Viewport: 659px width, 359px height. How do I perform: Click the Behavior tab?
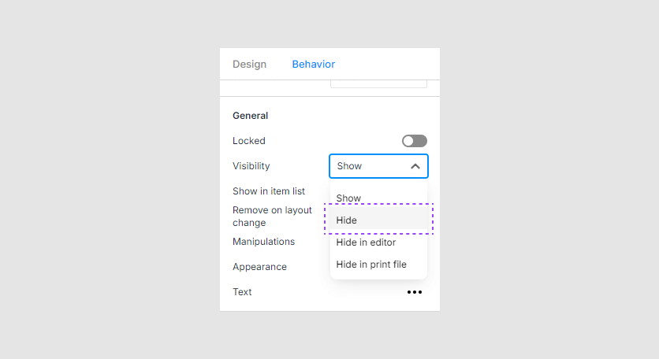point(313,65)
